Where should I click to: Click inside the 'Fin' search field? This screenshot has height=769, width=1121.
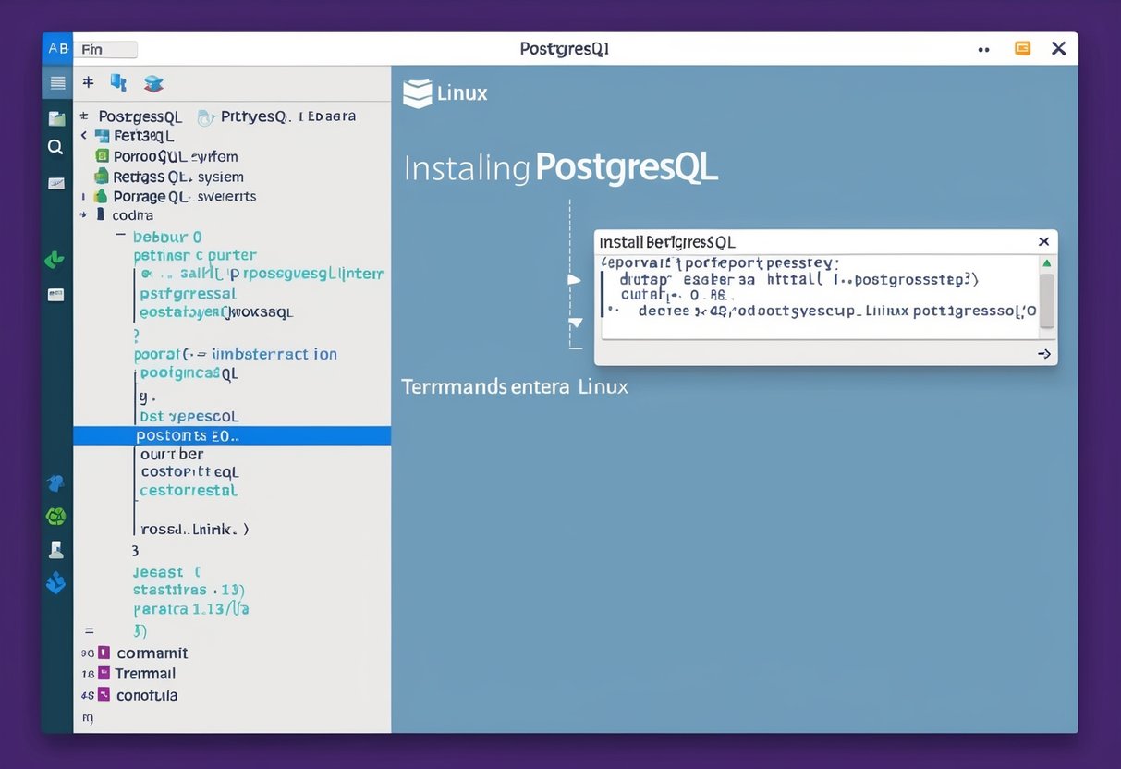point(104,49)
